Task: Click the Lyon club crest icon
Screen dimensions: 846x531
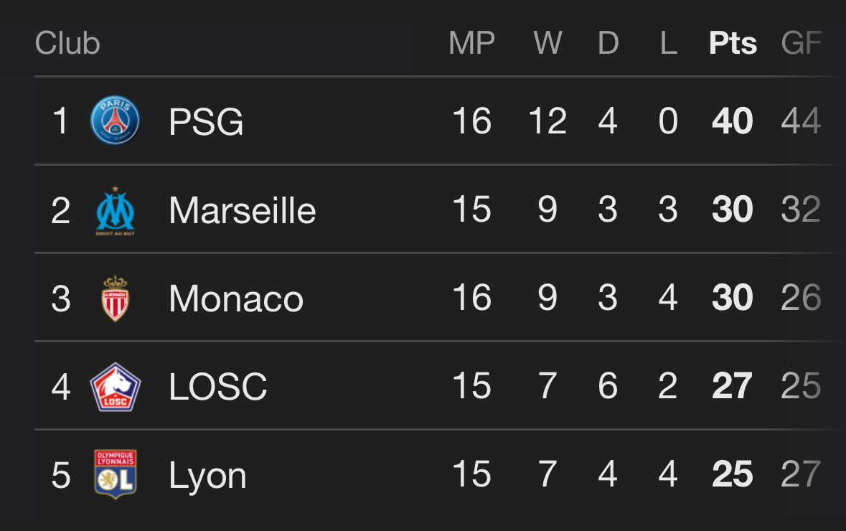Action: pos(115,474)
